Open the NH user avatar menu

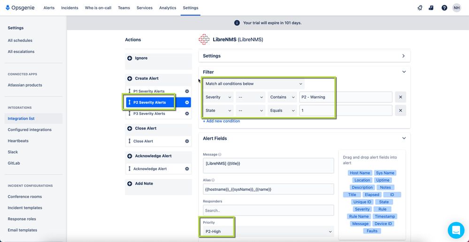[x=456, y=8]
